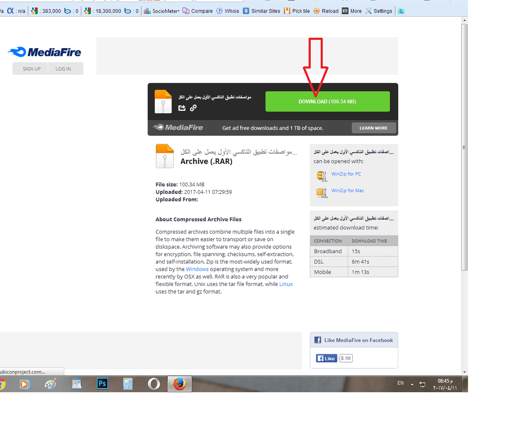This screenshot has height=425, width=531.
Task: Click the Facebook Like button
Action: point(327,358)
